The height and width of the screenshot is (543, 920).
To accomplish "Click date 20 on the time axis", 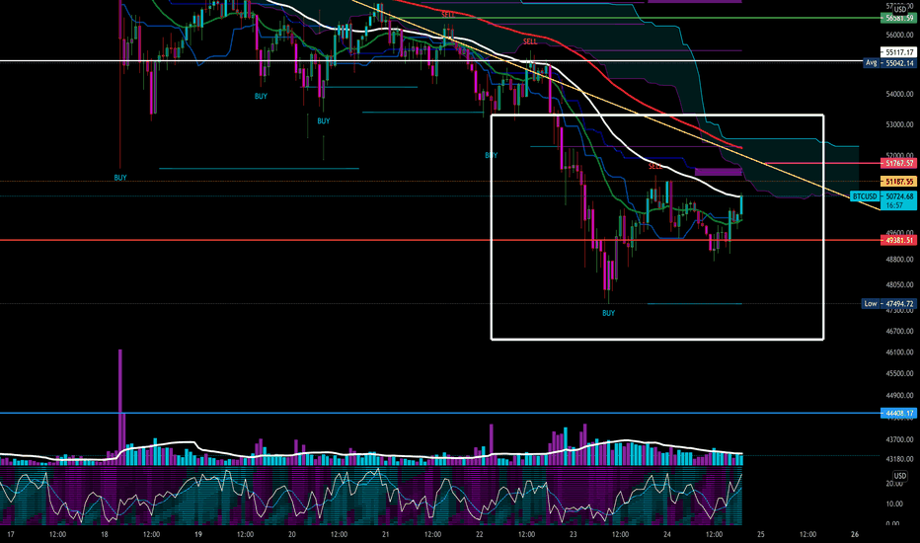I will [x=292, y=534].
